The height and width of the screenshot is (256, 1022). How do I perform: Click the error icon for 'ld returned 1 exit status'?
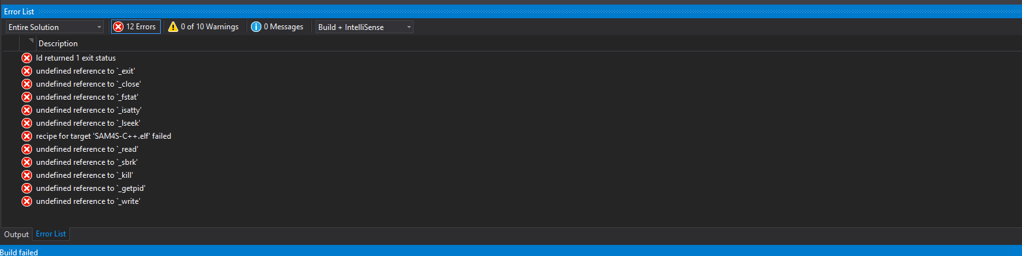pos(27,58)
